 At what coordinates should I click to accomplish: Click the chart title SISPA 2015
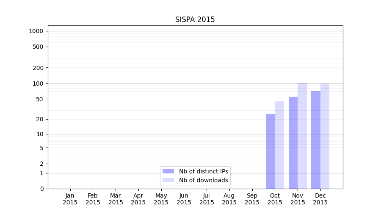click(x=195, y=20)
